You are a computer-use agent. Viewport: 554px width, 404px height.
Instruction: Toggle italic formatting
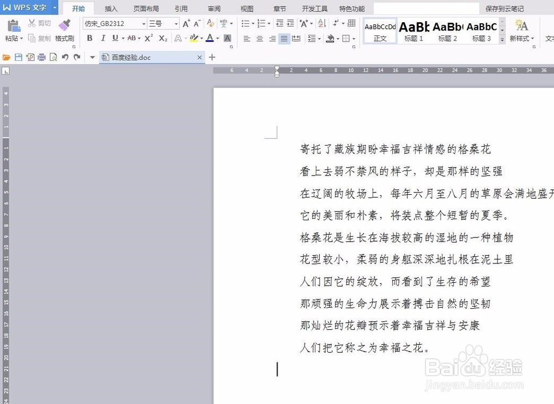coord(103,38)
